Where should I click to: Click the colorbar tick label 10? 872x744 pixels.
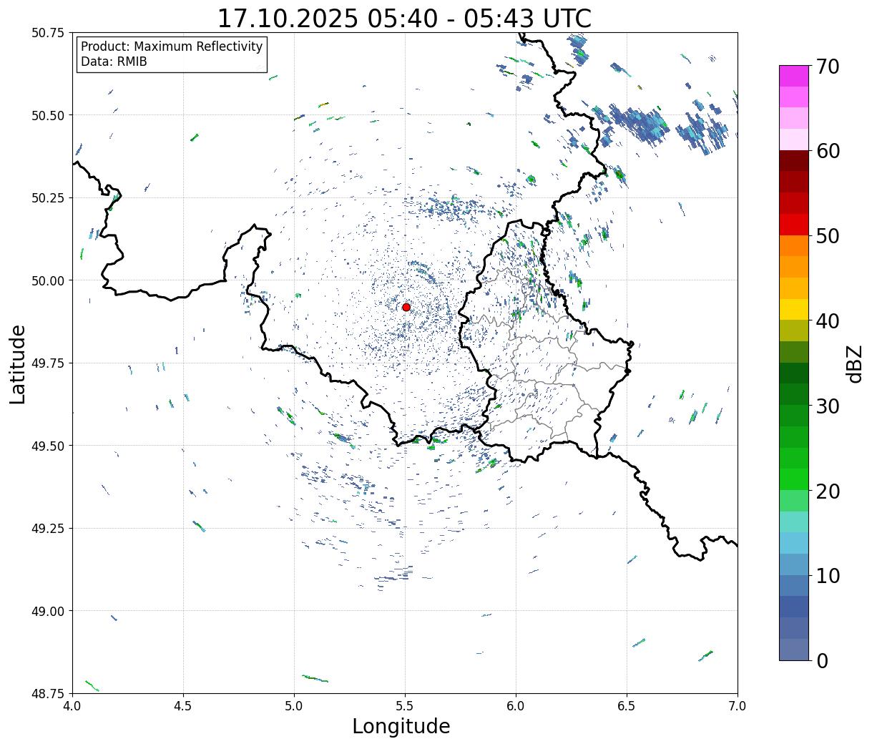827,575
